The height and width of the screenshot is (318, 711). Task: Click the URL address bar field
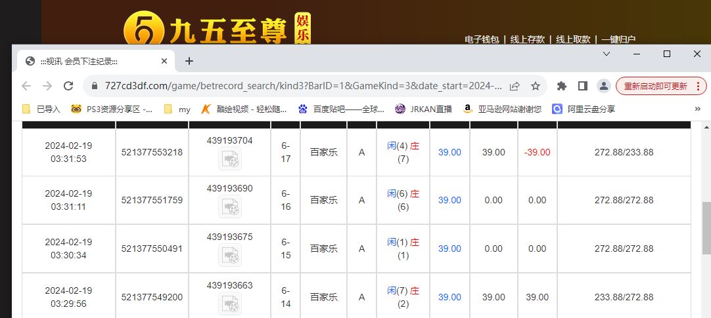[302, 86]
